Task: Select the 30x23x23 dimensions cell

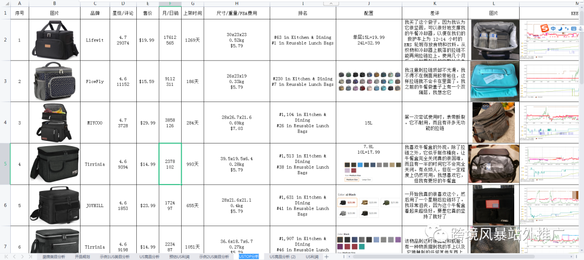Action: (x=236, y=40)
